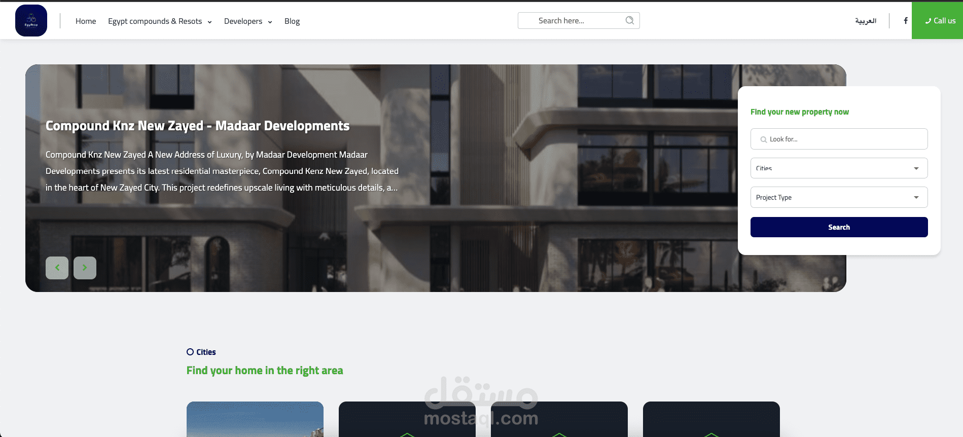Expand Egypt compounds & Resots menu

tap(160, 21)
